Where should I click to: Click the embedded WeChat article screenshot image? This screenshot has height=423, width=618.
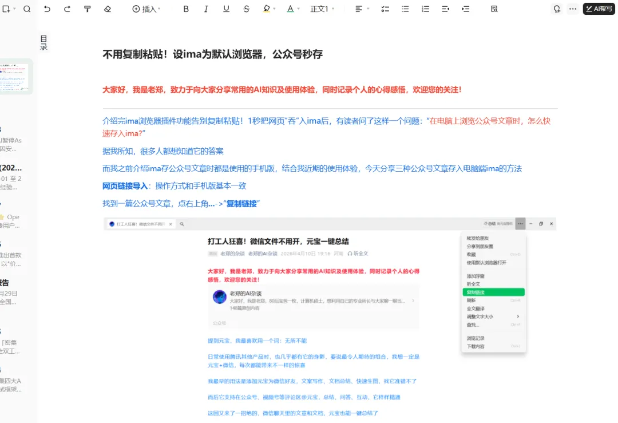[330, 319]
